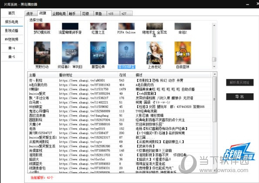Minimize the player window
Image resolution: width=259 pixels, height=183 pixels.
[247, 4]
